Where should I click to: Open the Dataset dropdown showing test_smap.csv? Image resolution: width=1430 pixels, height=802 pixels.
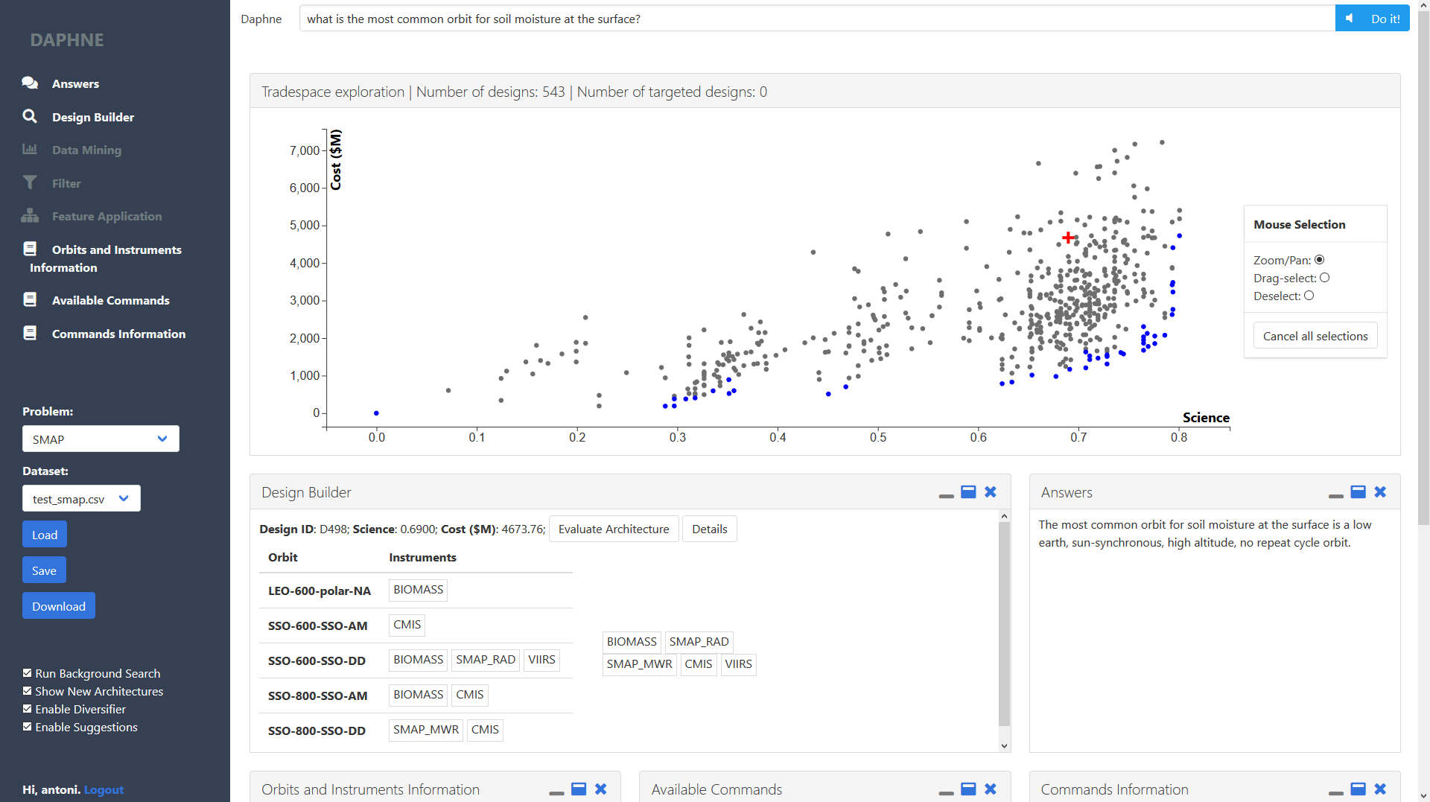(80, 498)
